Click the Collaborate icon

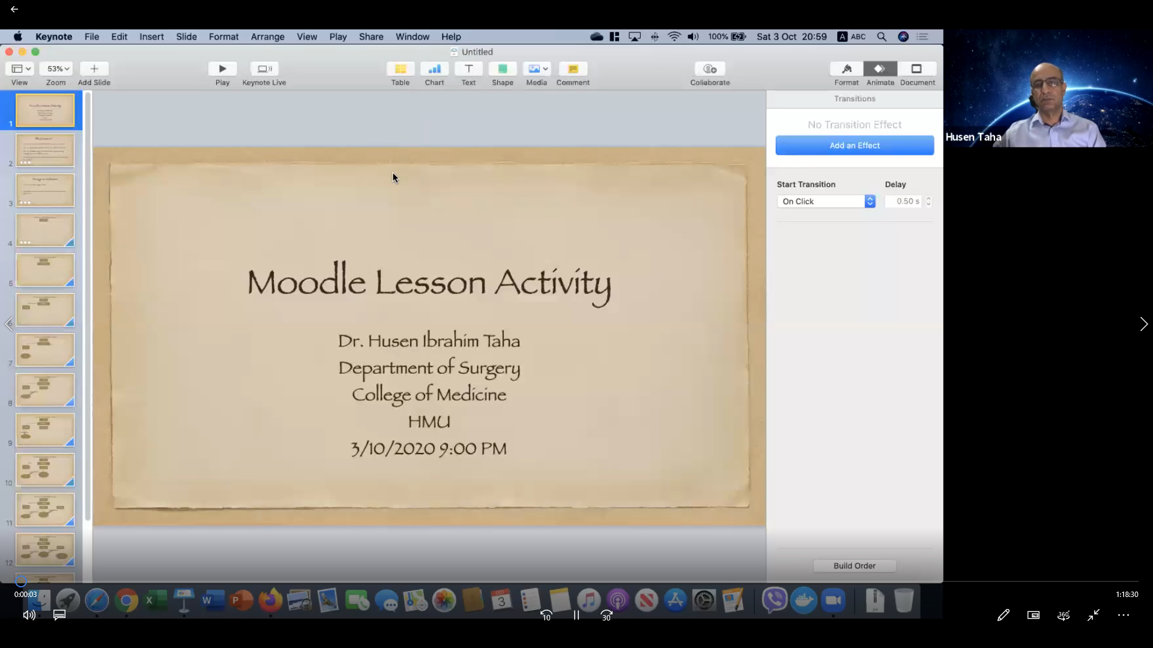(x=710, y=68)
